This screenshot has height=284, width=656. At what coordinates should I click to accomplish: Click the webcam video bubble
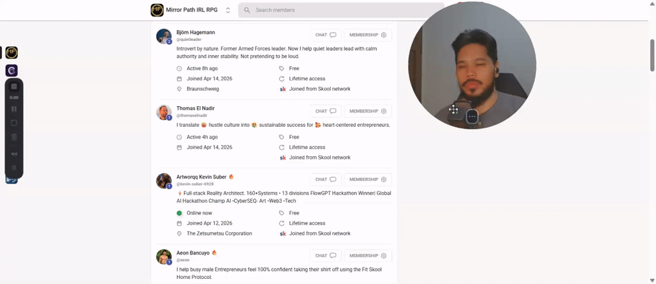coord(472,65)
